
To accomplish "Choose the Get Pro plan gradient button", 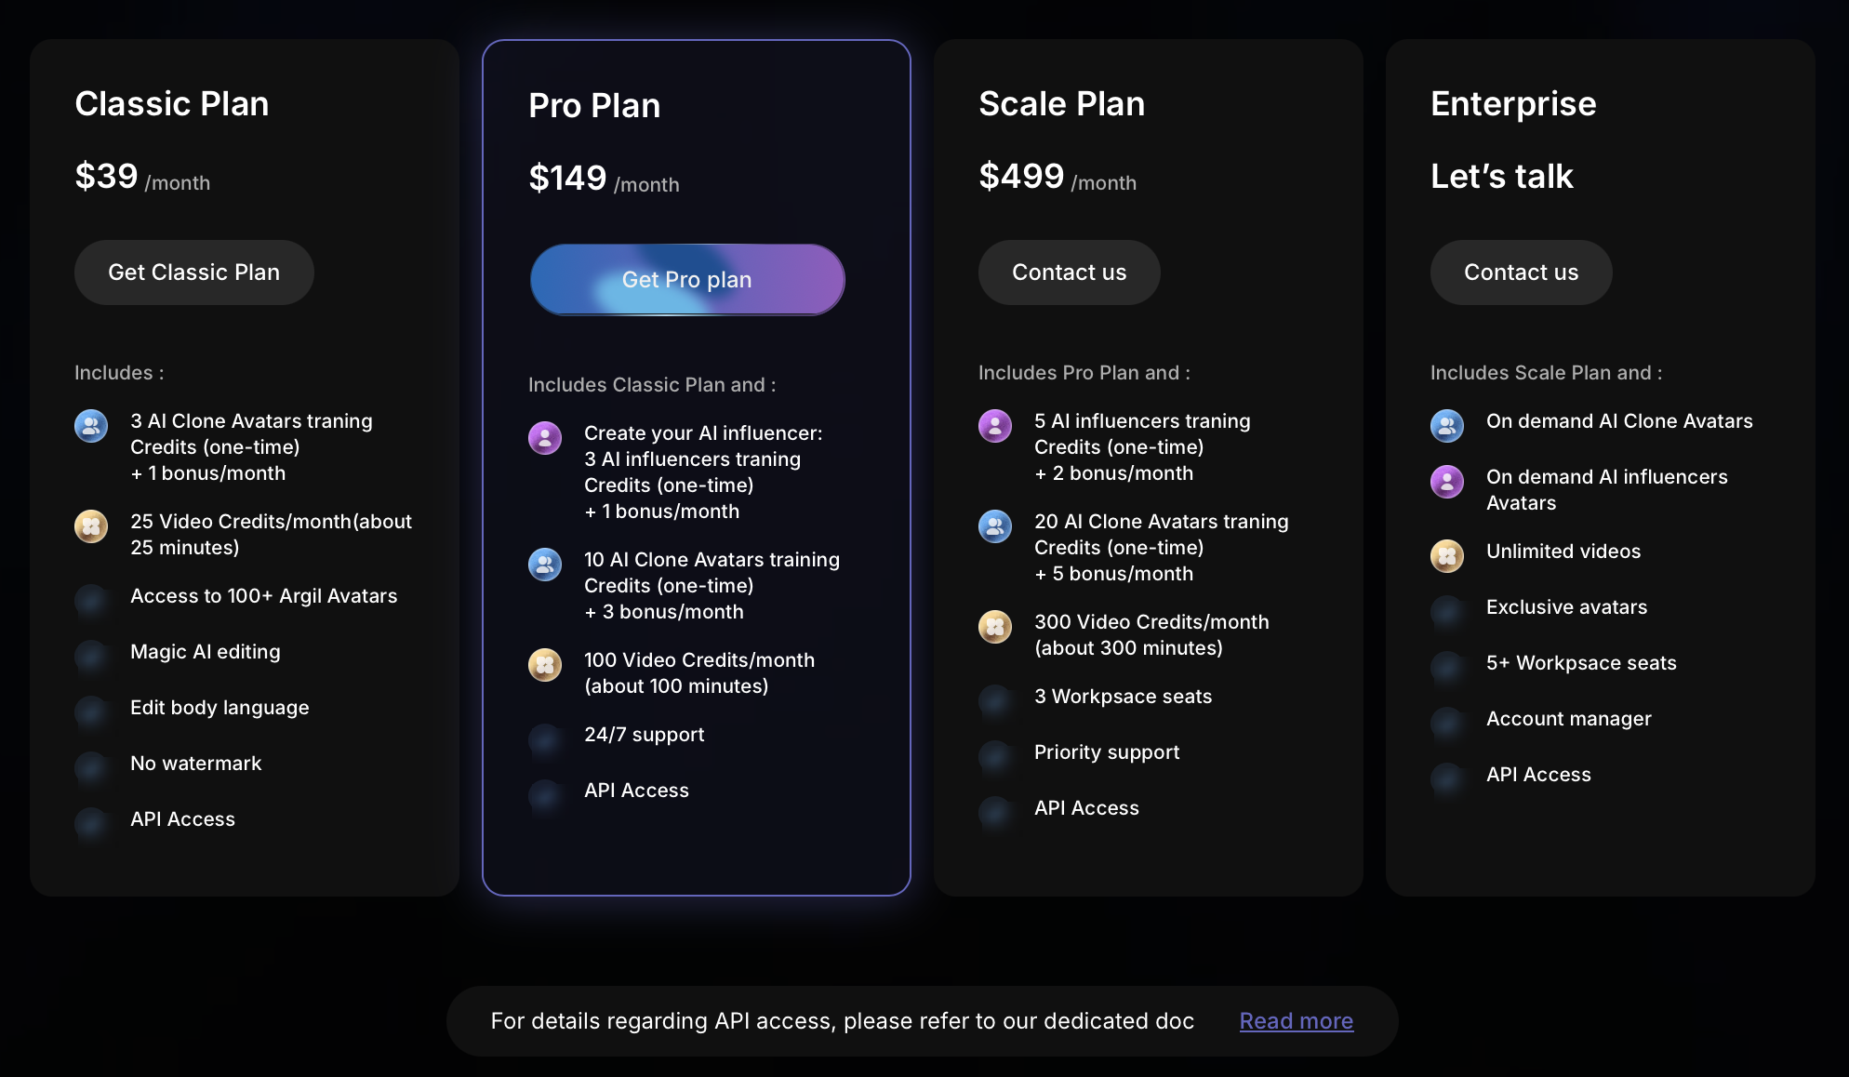I will click(687, 280).
